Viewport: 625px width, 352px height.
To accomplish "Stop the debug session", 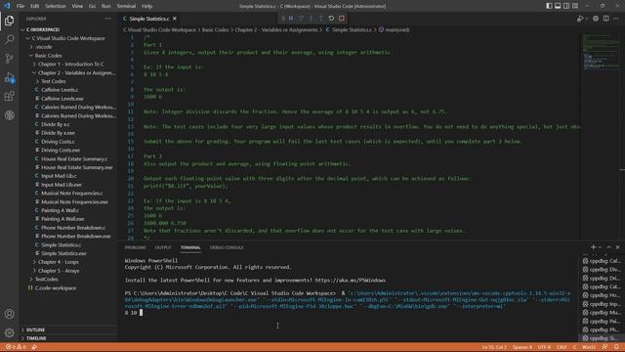I will [342, 19].
